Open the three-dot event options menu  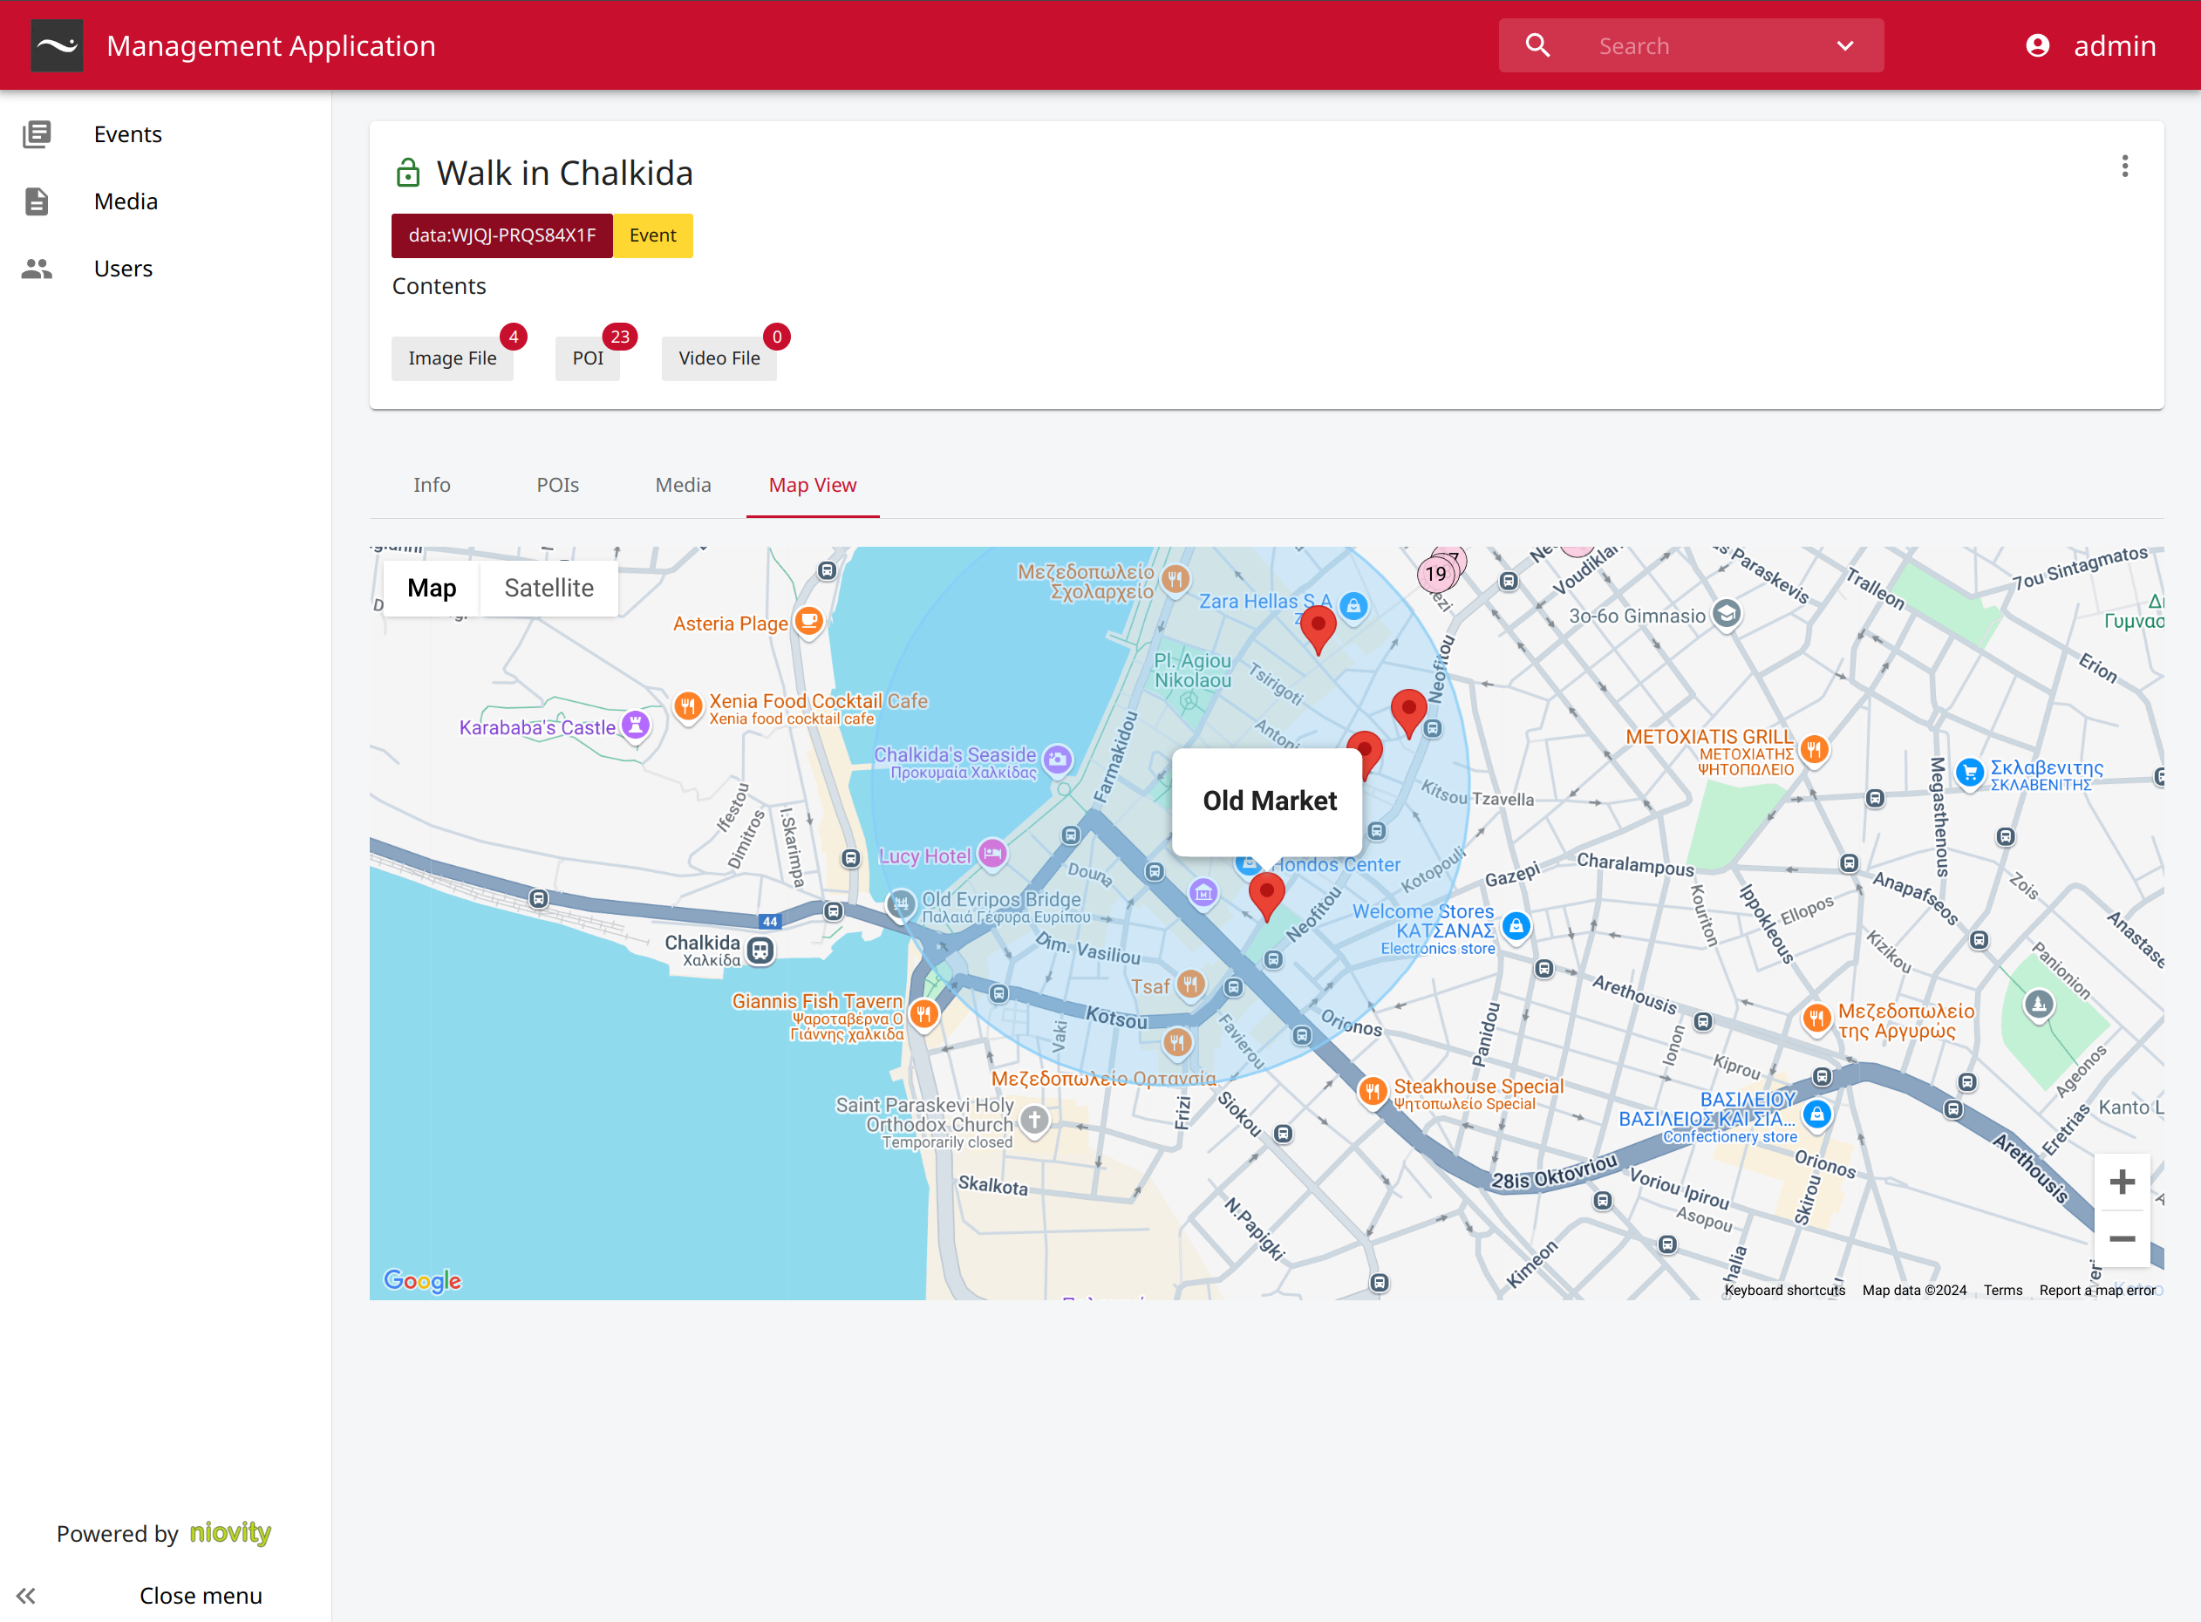click(x=2124, y=166)
